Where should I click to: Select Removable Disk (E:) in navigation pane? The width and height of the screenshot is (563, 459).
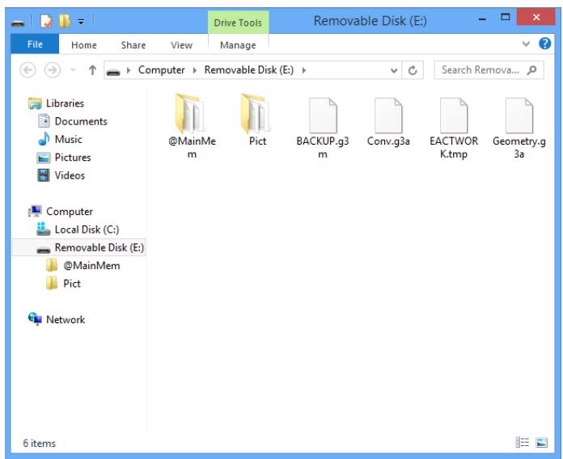(79, 247)
